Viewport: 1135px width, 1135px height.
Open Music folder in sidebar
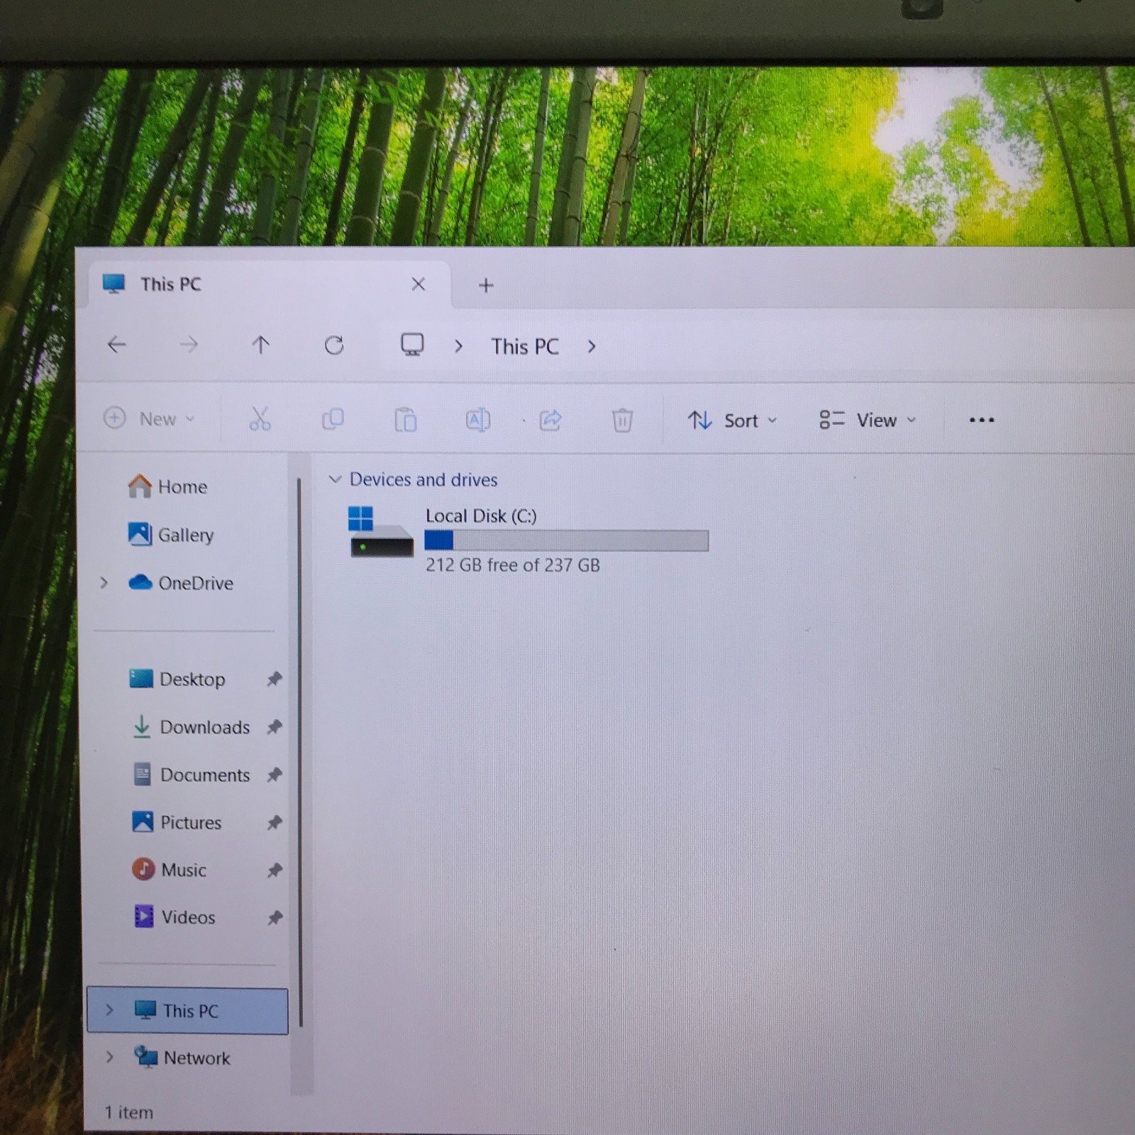(169, 869)
